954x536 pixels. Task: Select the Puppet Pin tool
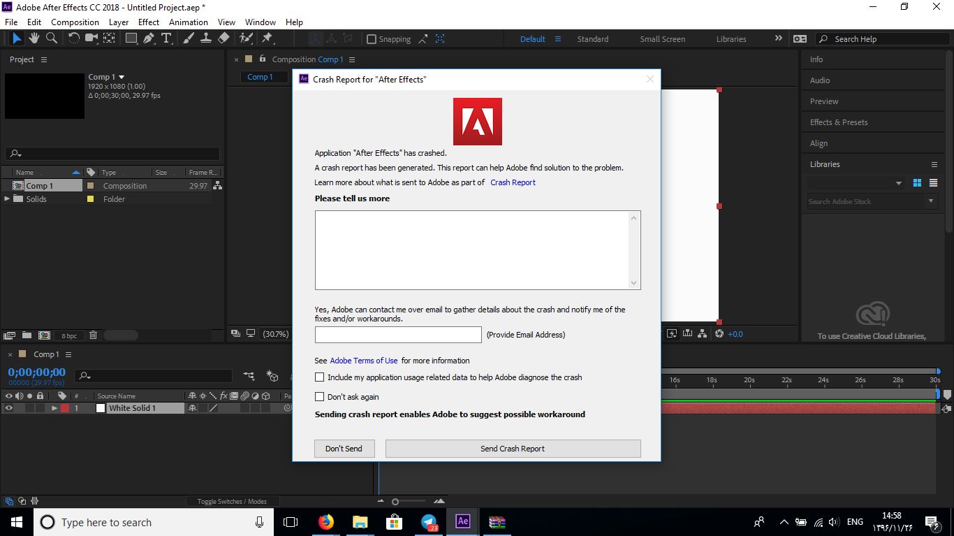267,38
